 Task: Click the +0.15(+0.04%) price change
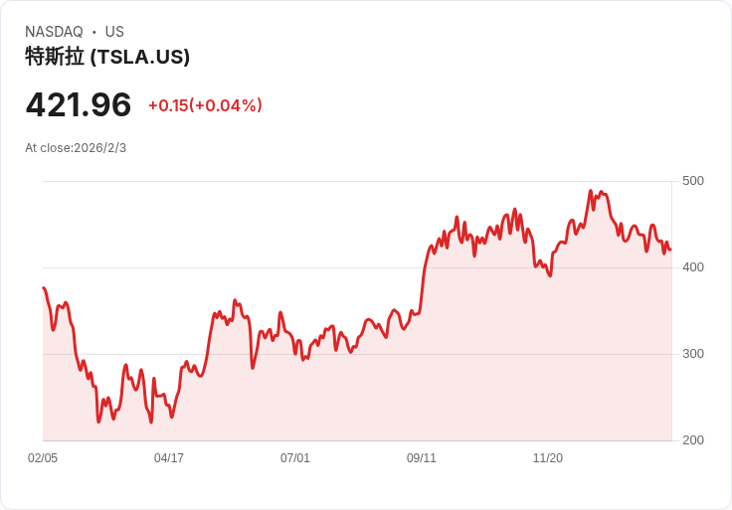tap(206, 105)
